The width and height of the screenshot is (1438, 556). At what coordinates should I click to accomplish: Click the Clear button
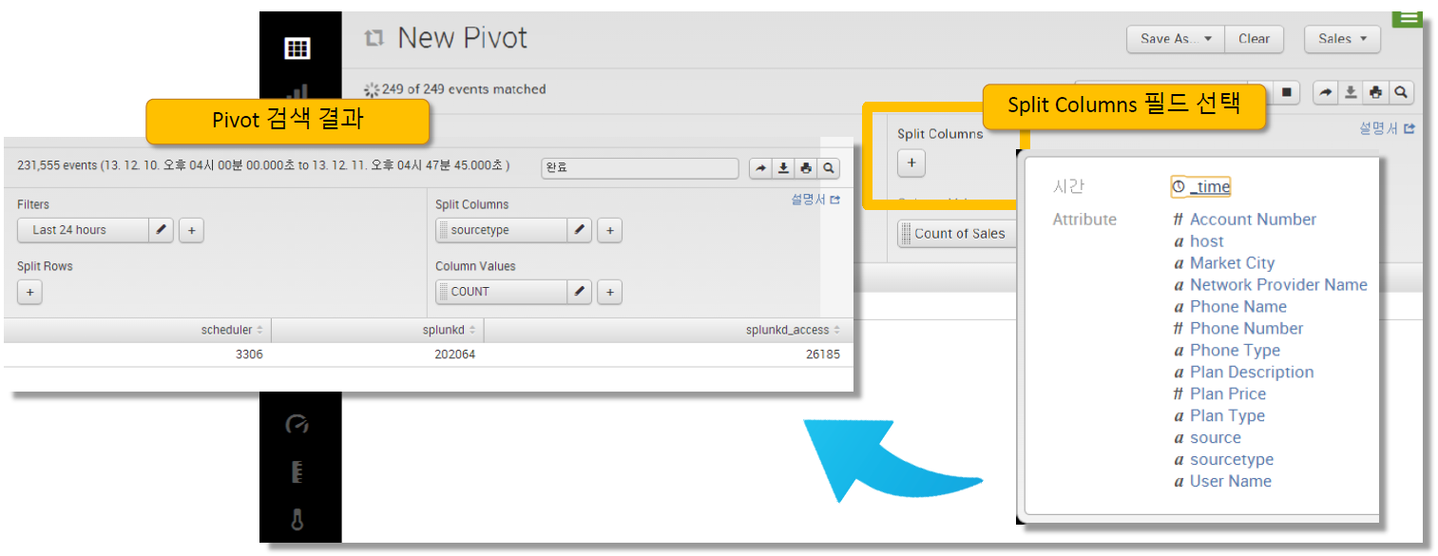[1254, 39]
